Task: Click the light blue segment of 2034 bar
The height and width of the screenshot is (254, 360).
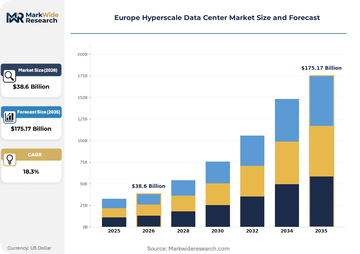Action: [x=287, y=120]
